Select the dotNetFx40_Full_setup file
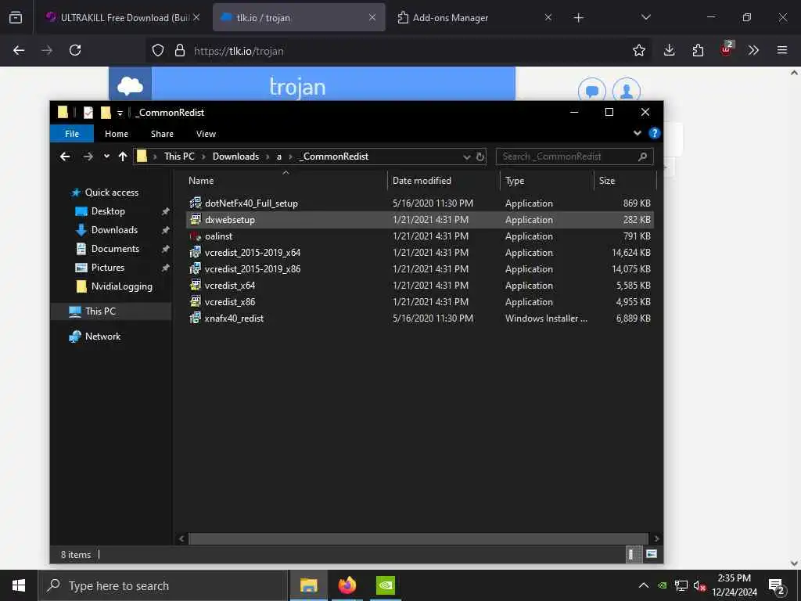This screenshot has height=601, width=801. coord(420,203)
